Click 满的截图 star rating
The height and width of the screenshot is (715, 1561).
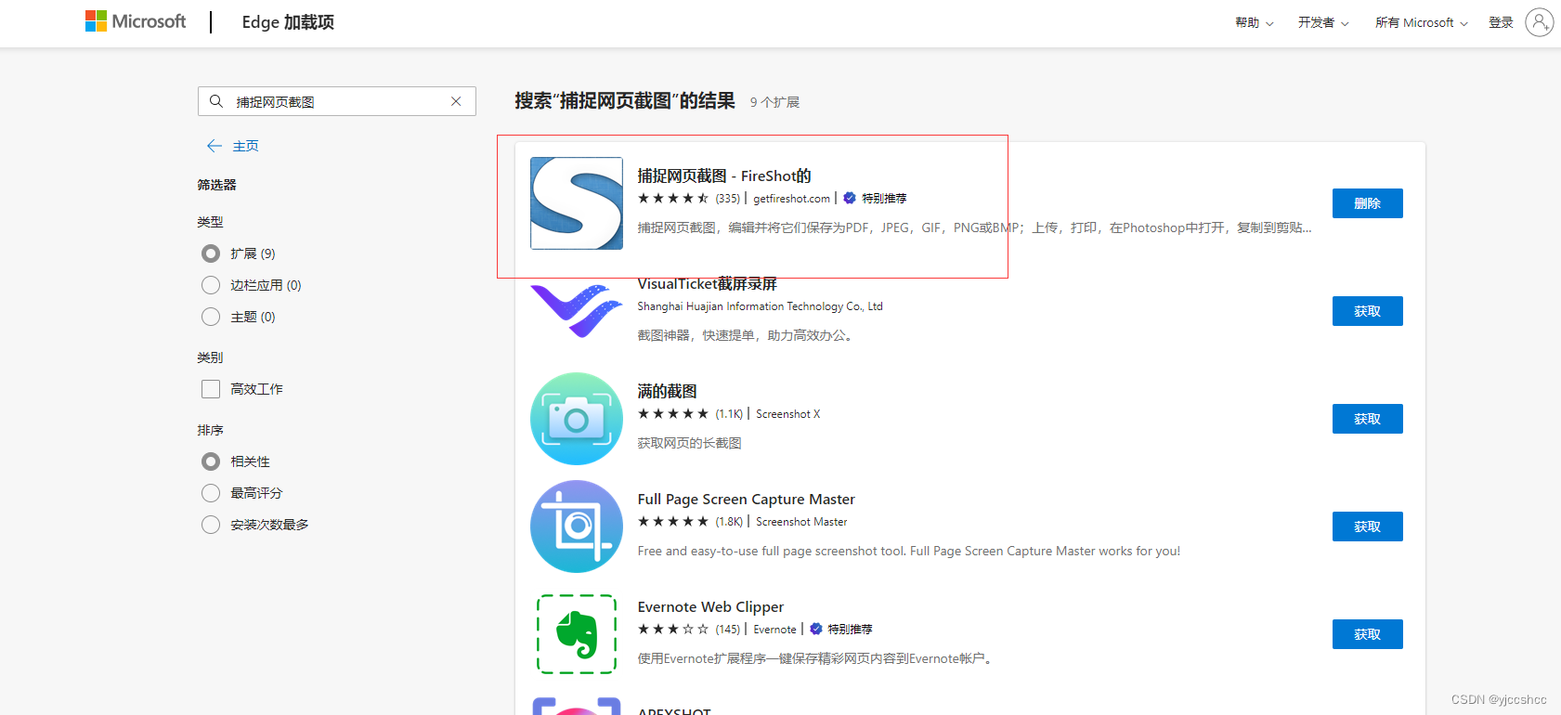673,413
